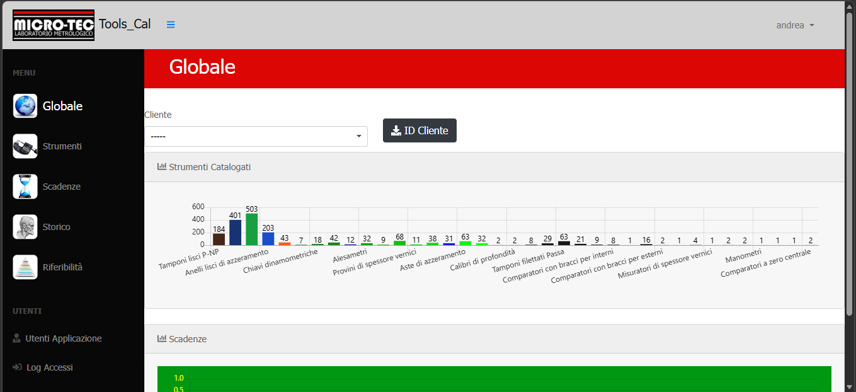
Task: Select the Storico statue head icon
Action: click(x=25, y=227)
